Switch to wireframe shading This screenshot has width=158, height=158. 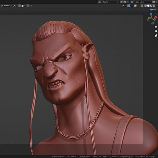(x=145, y=6)
